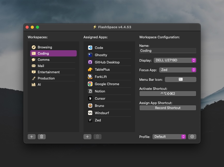
Task: Select the Ghostty row in Assigned Apps
Action: 109,55
